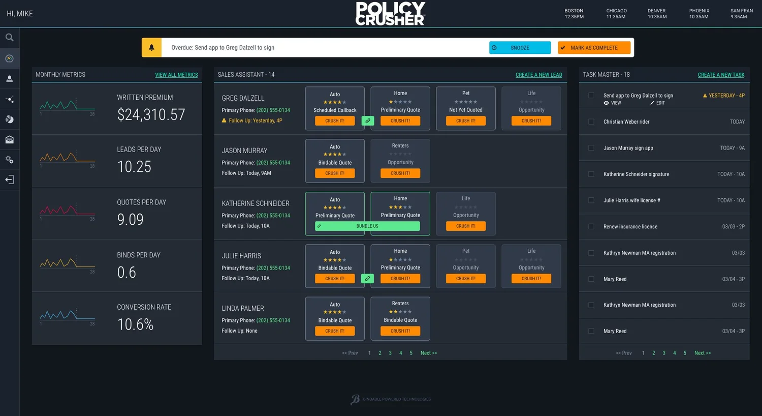Open the settings gears sidebar icon
This screenshot has height=416, width=762.
(x=9, y=160)
